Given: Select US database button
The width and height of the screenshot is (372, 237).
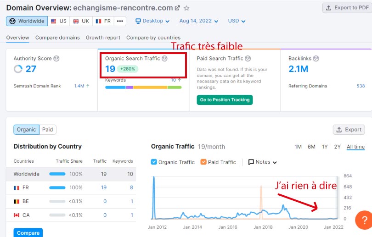Looking at the screenshot, I should tap(59, 21).
